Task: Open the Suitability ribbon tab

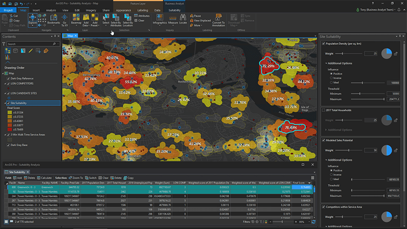Action: 174,10
